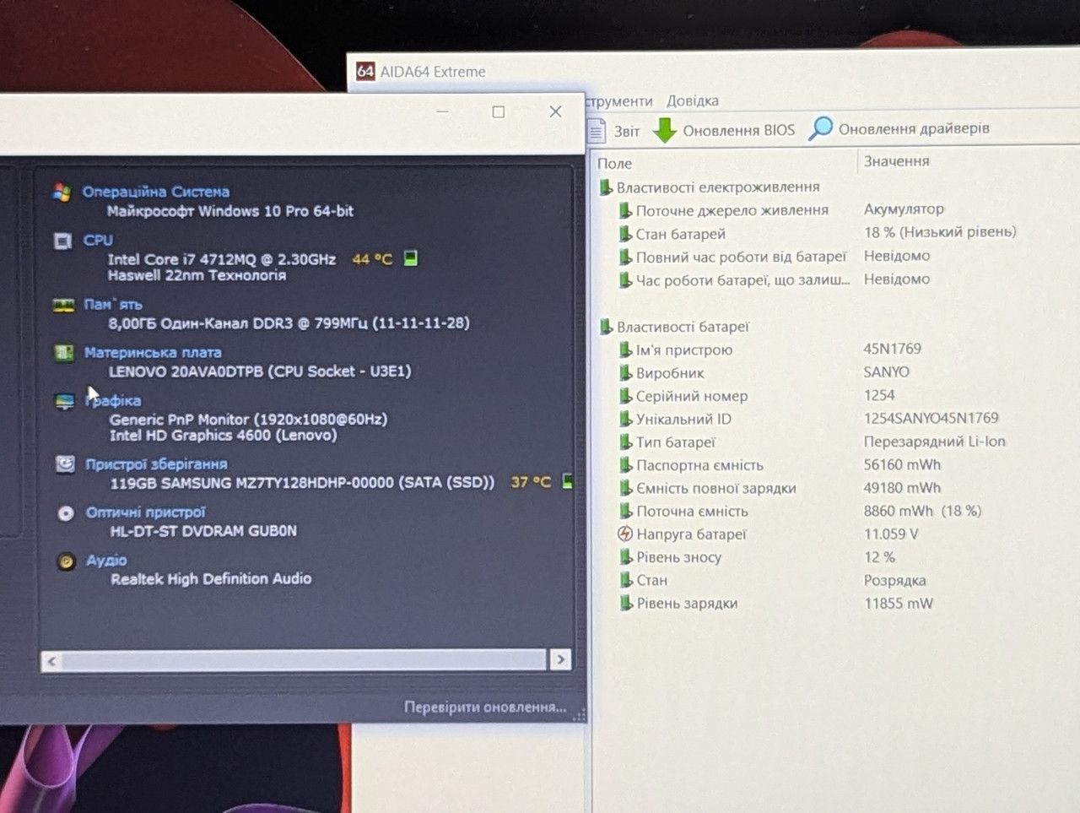
Task: Open the Звіт report page icon
Action: (x=597, y=131)
